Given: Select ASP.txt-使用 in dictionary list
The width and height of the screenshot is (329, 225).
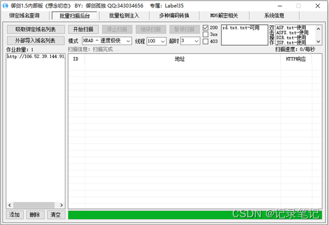Looking at the screenshot, I should [x=291, y=28].
